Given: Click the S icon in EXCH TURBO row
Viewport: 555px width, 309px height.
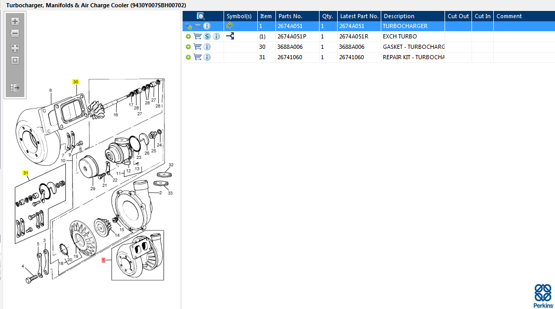Looking at the screenshot, I should tap(207, 36).
